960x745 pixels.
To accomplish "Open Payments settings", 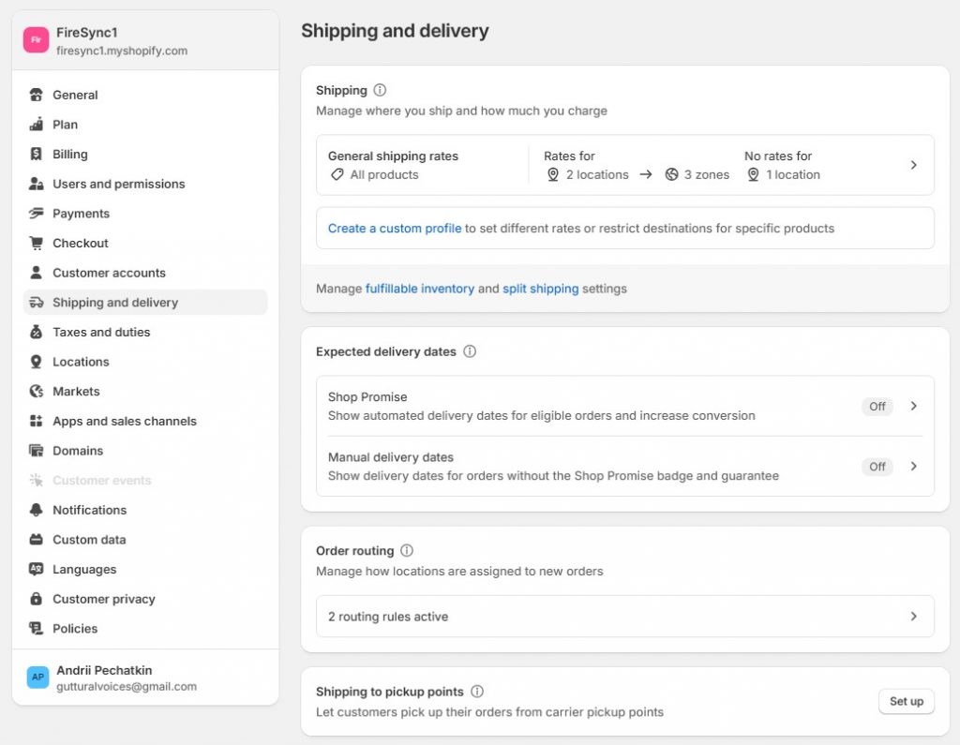I will coord(145,213).
